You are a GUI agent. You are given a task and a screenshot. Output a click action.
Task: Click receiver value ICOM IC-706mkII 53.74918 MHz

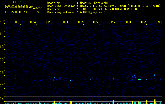pyautogui.click(x=109, y=9)
